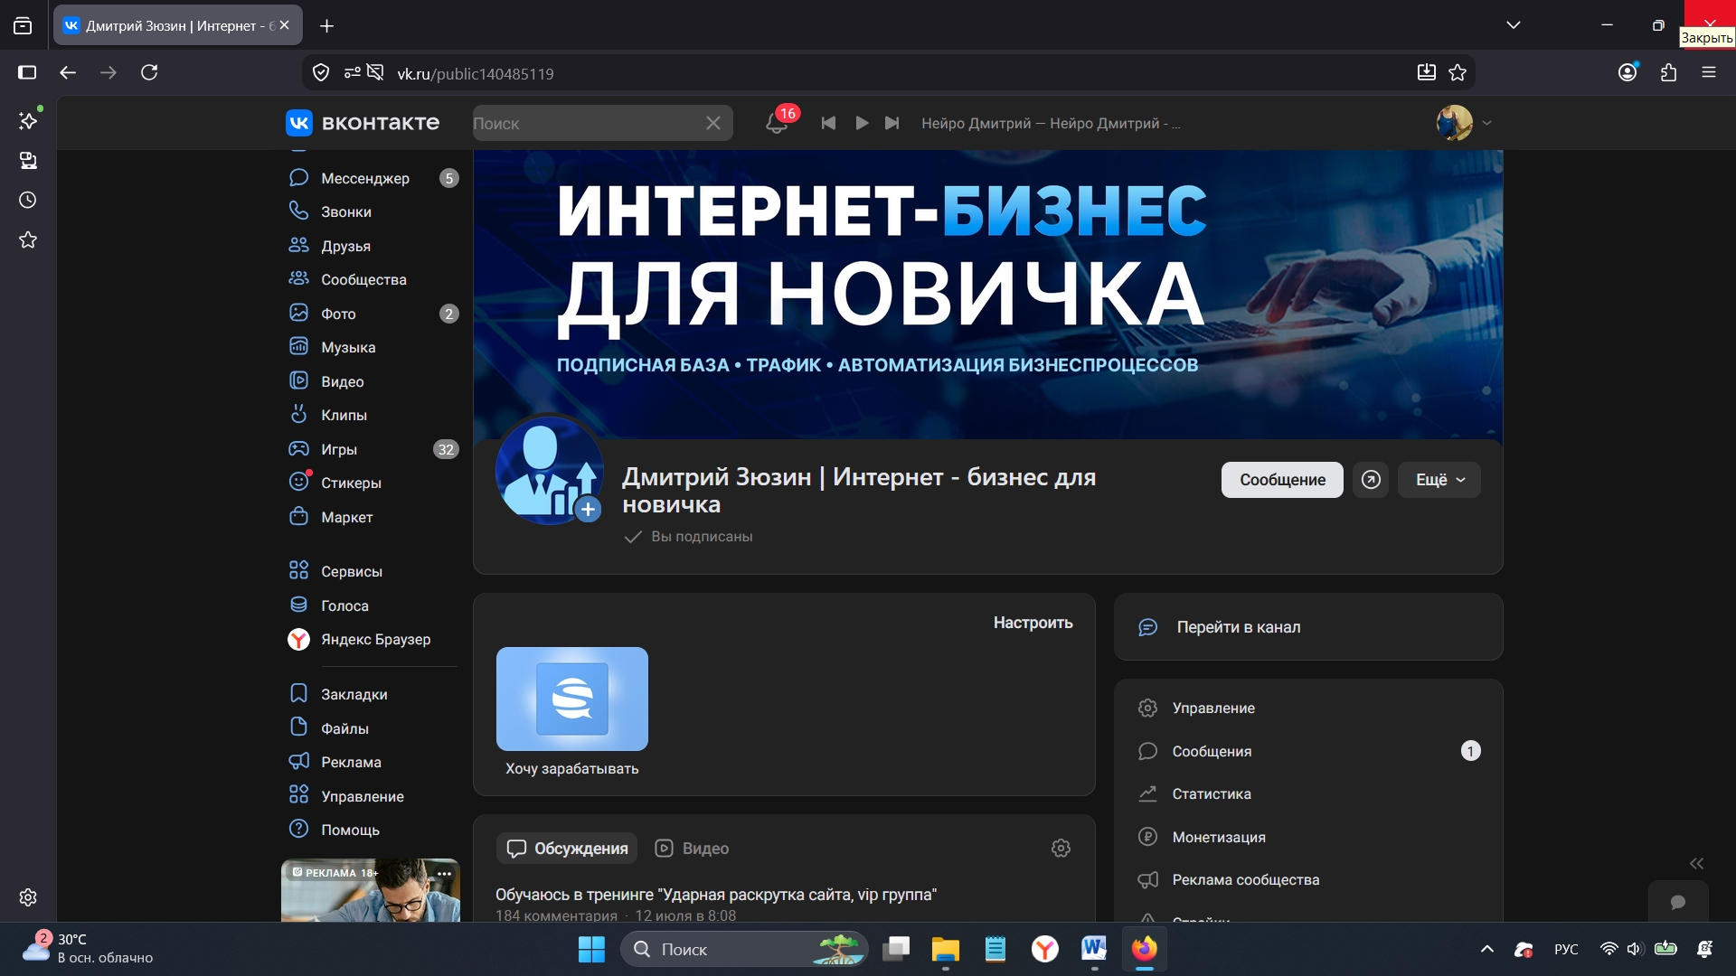
Task: Click the Помощь question mark icon
Action: 298,829
